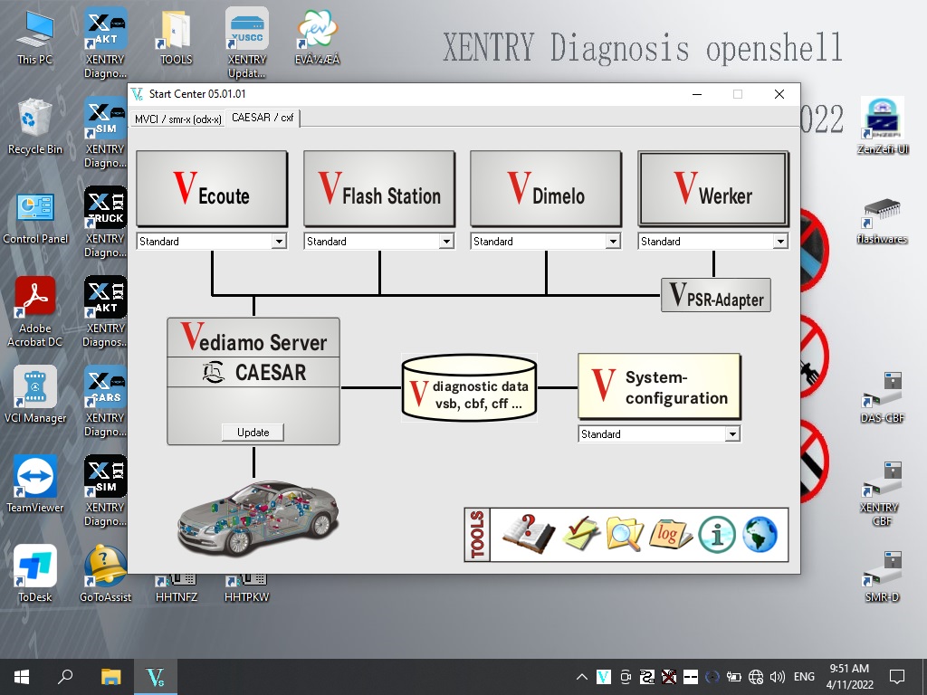927x695 pixels.
Task: Select the DAS-CBF desktop shortcut
Action: (882, 397)
